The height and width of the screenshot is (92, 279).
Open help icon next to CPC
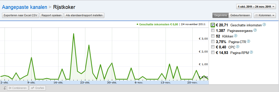(x=237, y=47)
